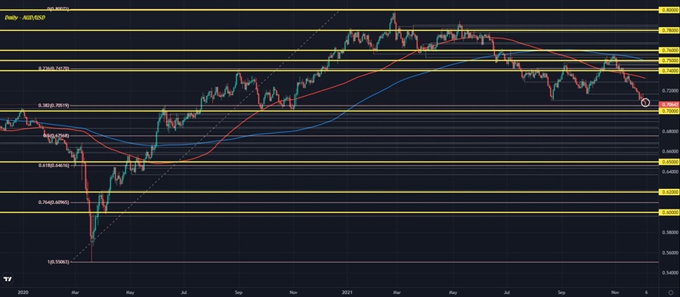The height and width of the screenshot is (297, 680).
Task: Select the 0(0.80077) Fibonacci level label
Action: click(57, 8)
